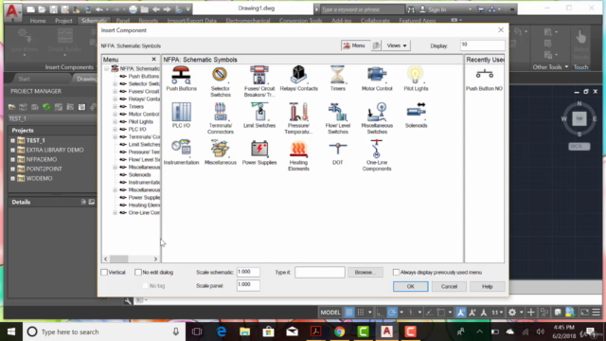
Task: Click the Cancel button
Action: (x=449, y=286)
